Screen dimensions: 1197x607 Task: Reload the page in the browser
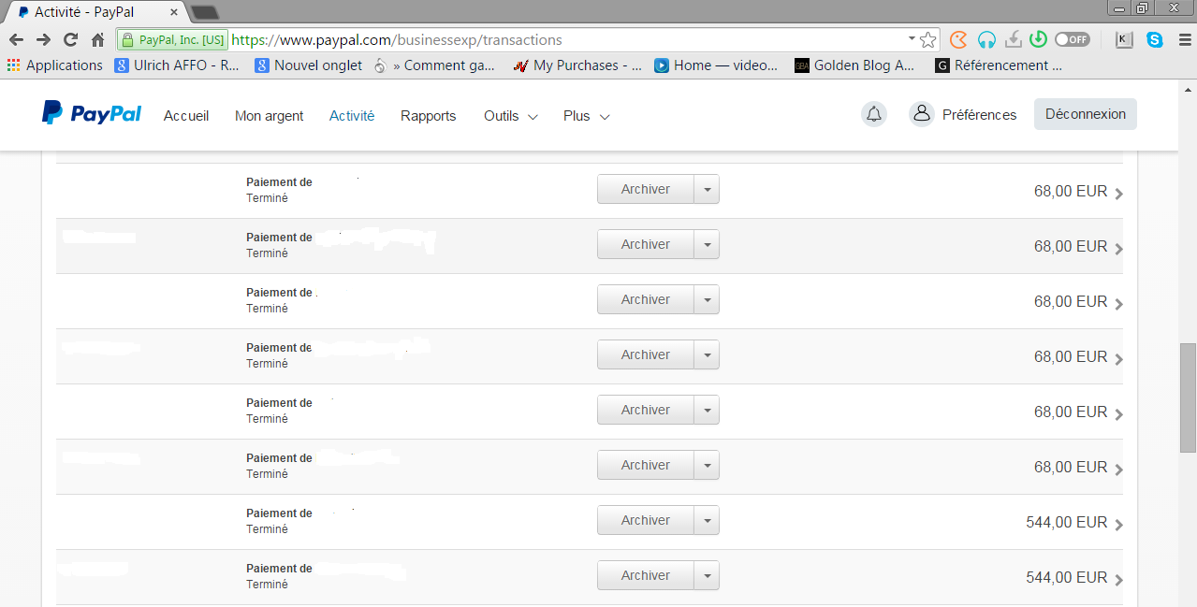point(70,40)
